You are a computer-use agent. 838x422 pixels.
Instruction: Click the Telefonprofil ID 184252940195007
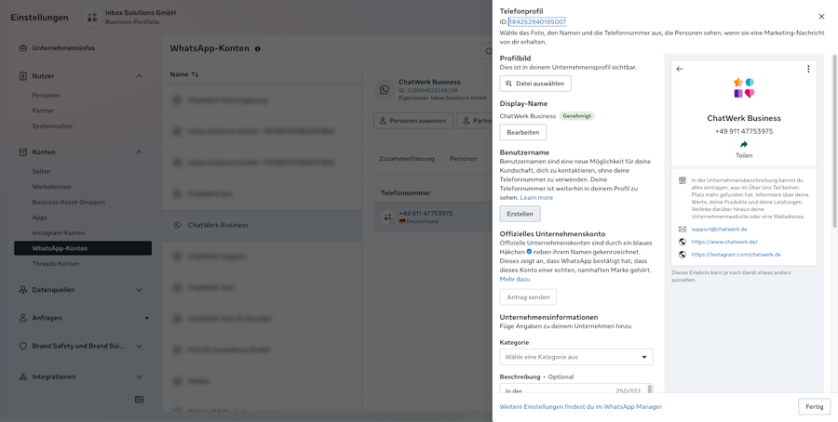[537, 22]
